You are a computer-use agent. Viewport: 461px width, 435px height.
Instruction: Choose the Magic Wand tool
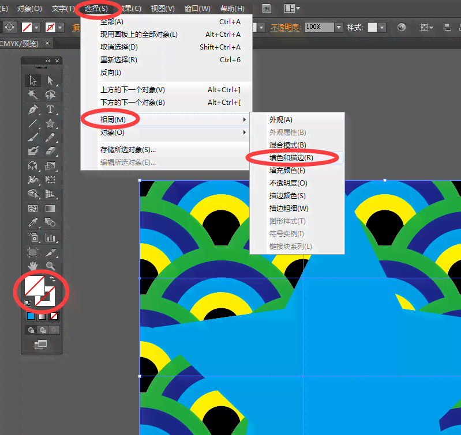[33, 94]
